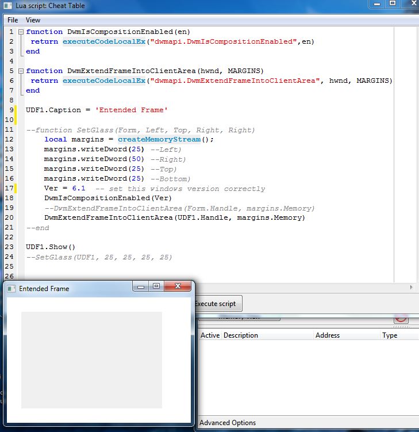
Task: Place cursor on the UDF1.Show() line
Action: tap(51, 247)
